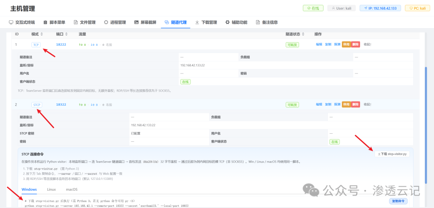Open the 脚本菜单 tab
This screenshot has width=434, height=208.
54,22
